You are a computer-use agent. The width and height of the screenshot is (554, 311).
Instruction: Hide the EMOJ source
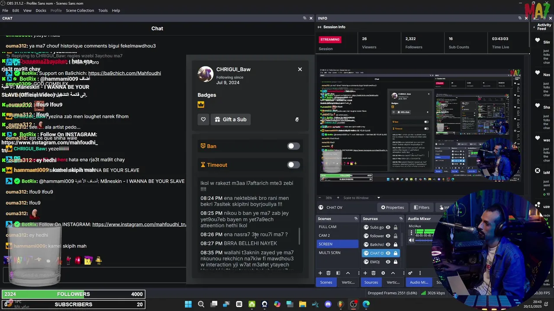(388, 262)
